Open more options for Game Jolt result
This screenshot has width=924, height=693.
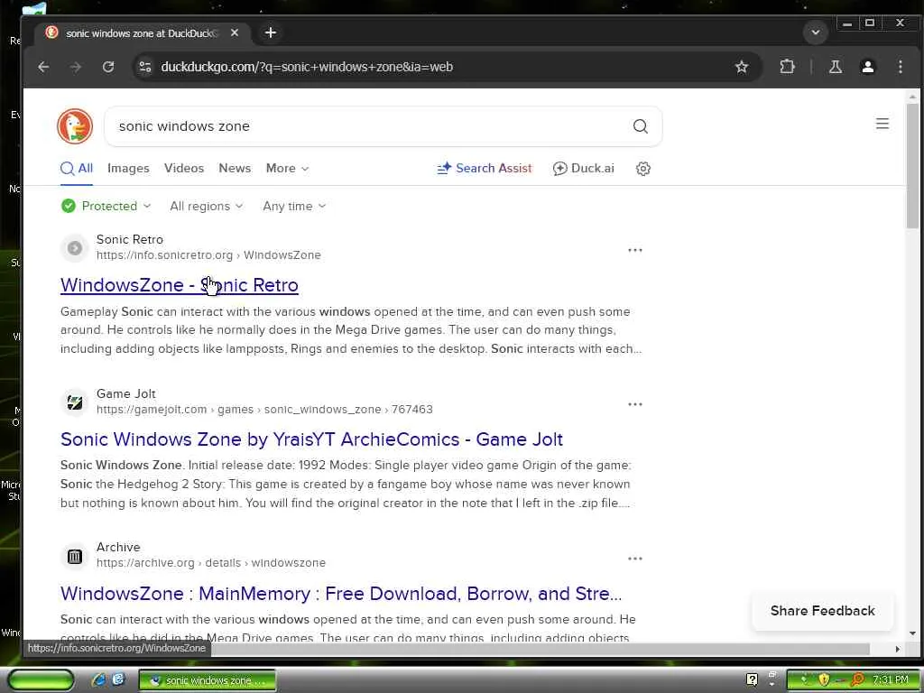point(634,404)
